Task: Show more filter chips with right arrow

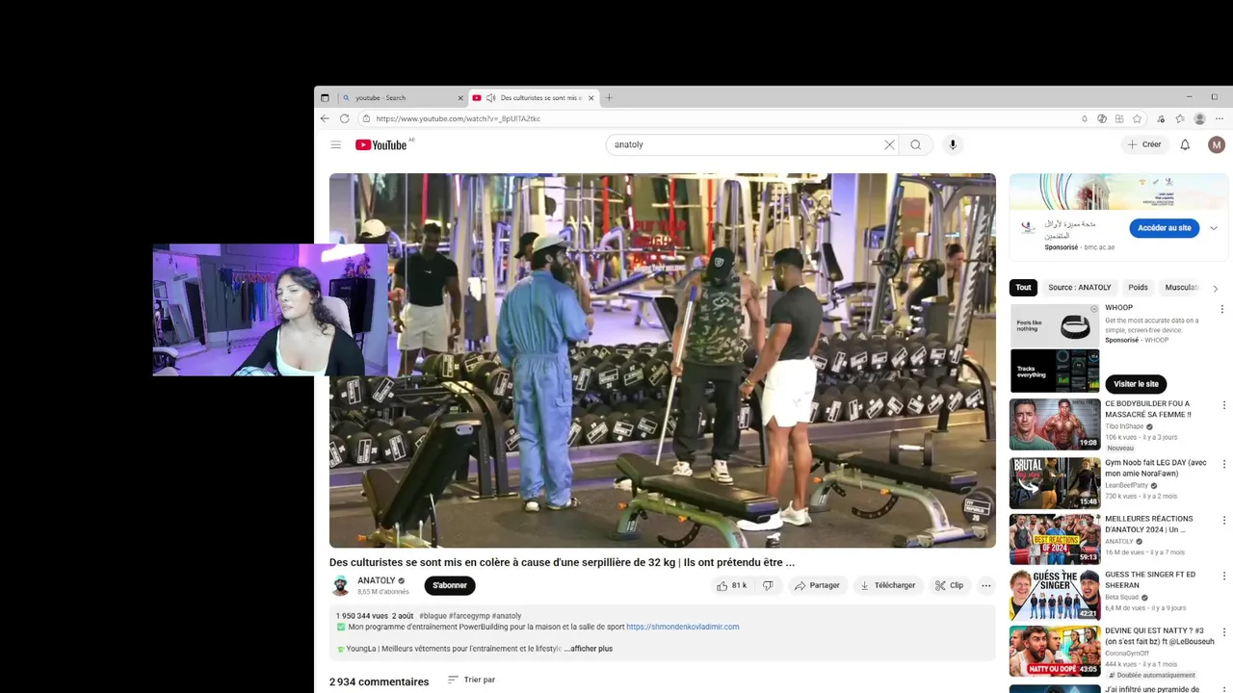Action: click(1215, 288)
